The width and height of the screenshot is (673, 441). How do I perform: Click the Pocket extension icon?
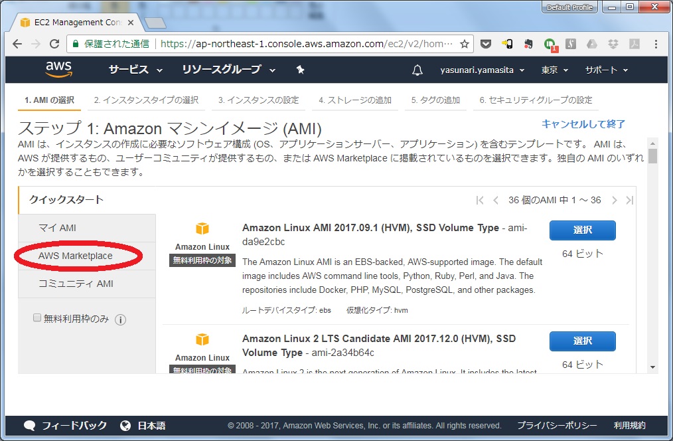[486, 44]
